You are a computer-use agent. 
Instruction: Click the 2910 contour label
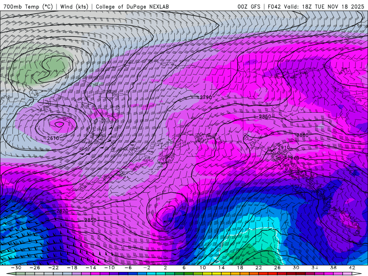click(284, 148)
